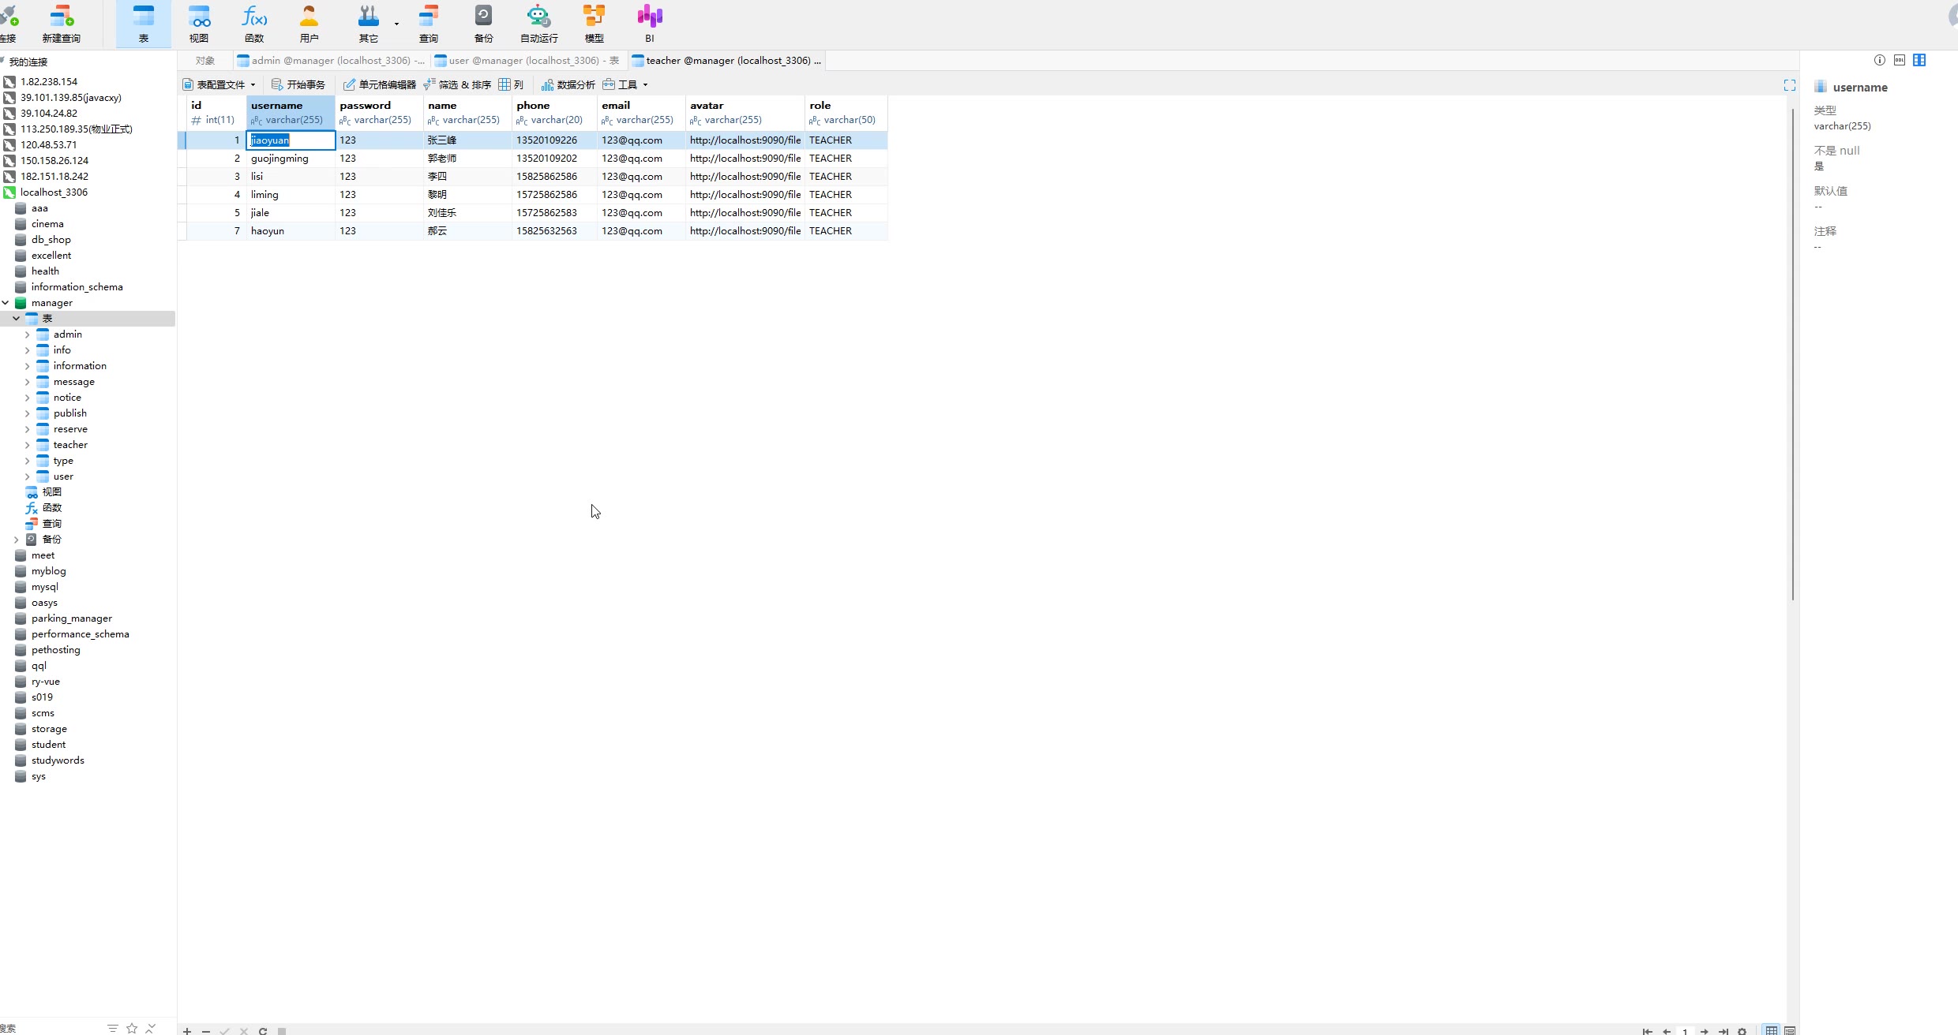The height and width of the screenshot is (1035, 1958).
Task: Switch to grid view at bottom right
Action: tap(1772, 1030)
